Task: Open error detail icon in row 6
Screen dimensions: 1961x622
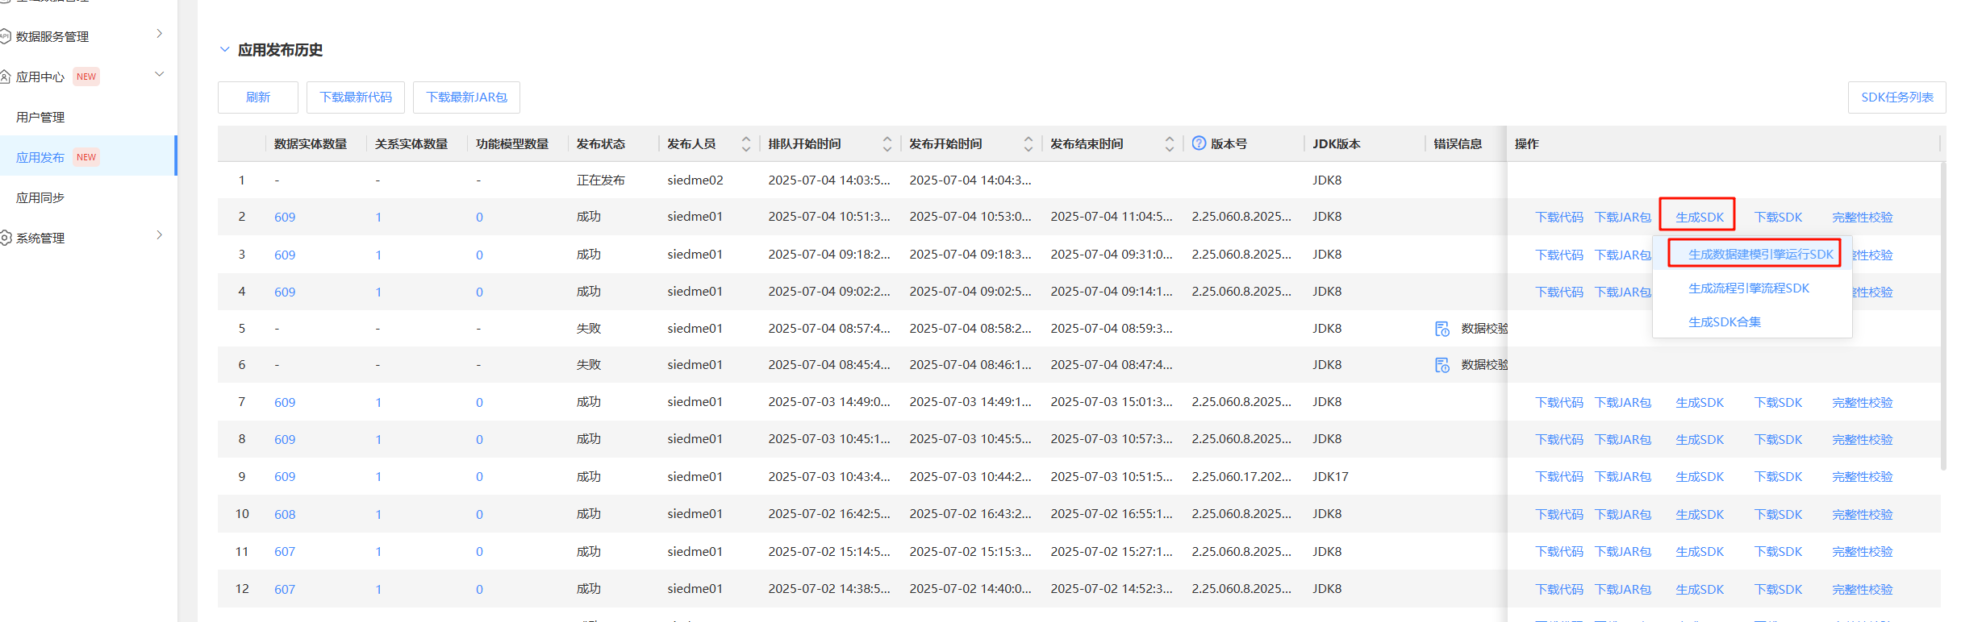Action: [x=1442, y=365]
